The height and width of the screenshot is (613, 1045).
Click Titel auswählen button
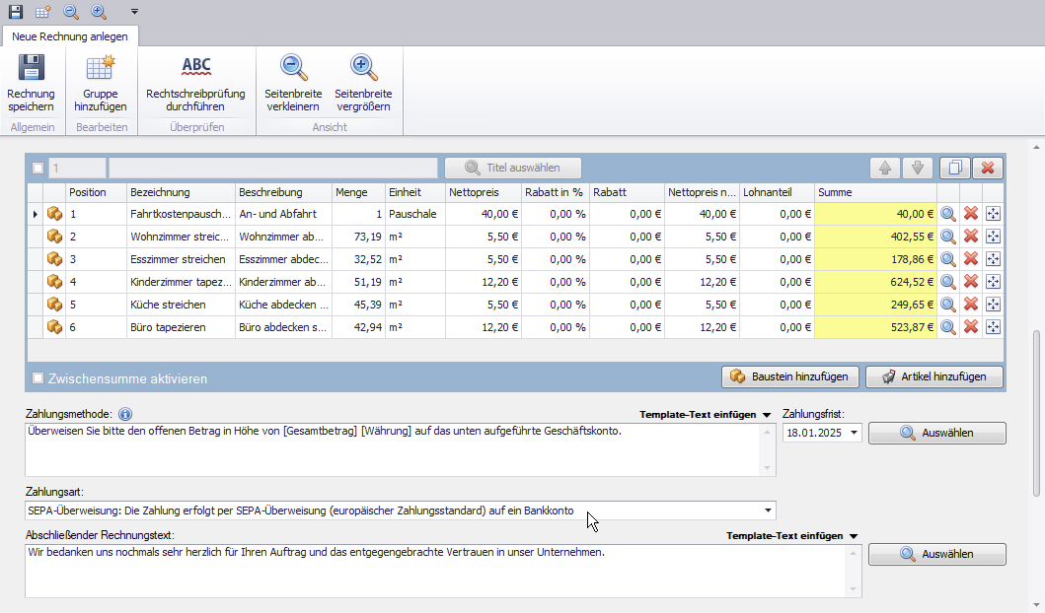pos(513,168)
